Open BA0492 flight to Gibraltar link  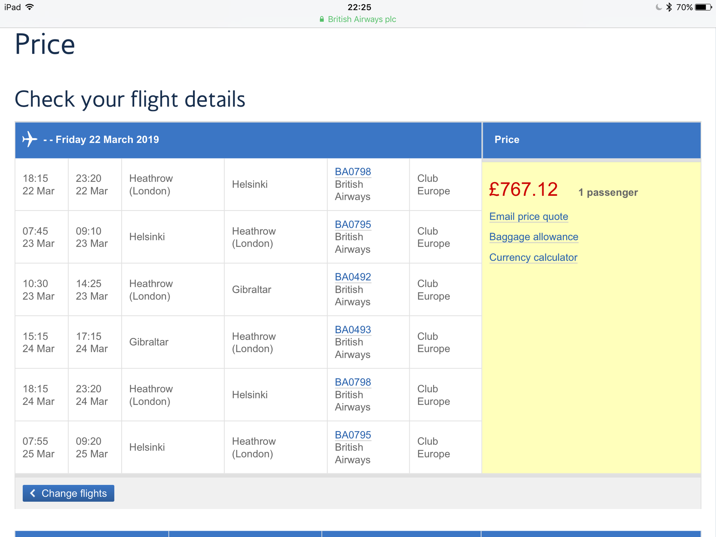pyautogui.click(x=353, y=277)
